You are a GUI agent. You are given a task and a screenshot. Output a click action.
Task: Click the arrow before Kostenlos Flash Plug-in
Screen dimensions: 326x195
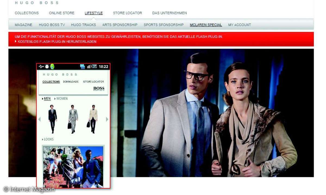tap(16, 42)
